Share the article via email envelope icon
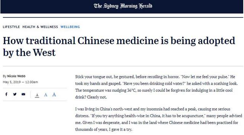The image size is (244, 135). tap(23, 94)
